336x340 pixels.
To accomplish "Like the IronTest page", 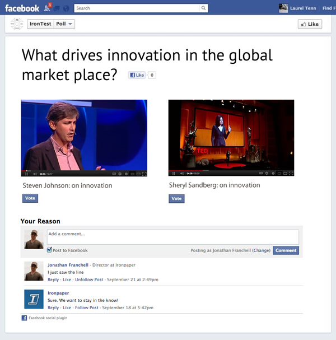I will [310, 24].
